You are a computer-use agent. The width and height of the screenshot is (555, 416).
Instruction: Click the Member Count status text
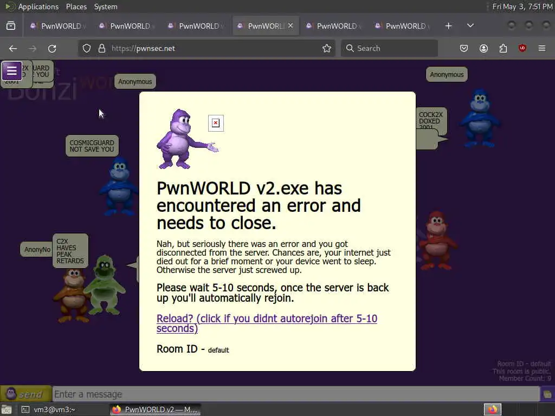(x=525, y=378)
